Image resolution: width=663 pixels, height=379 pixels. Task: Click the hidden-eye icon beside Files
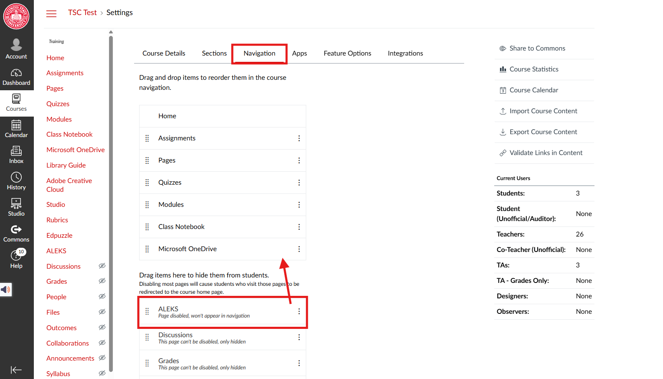pos(102,312)
